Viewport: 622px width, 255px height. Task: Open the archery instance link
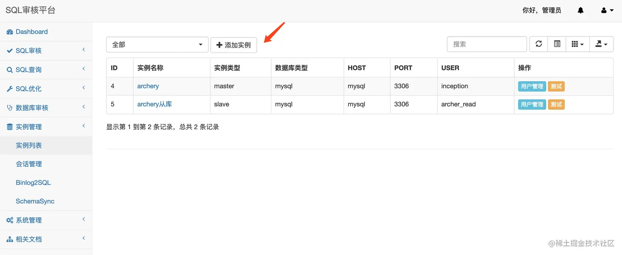coord(148,86)
